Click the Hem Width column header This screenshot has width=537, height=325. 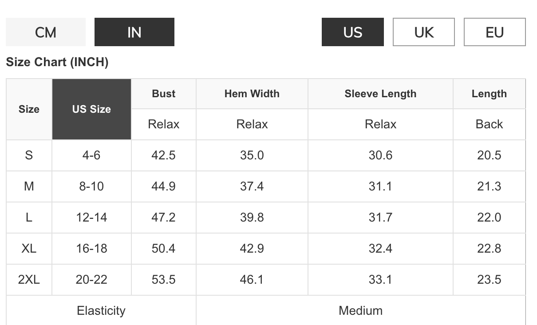coord(252,94)
